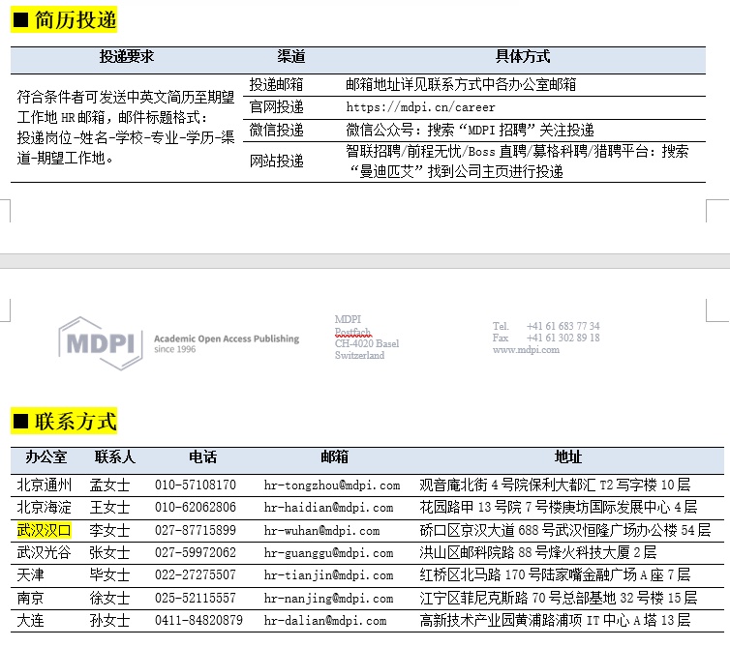Click the cell 官网投递
This screenshot has width=730, height=647.
pyautogui.click(x=277, y=107)
